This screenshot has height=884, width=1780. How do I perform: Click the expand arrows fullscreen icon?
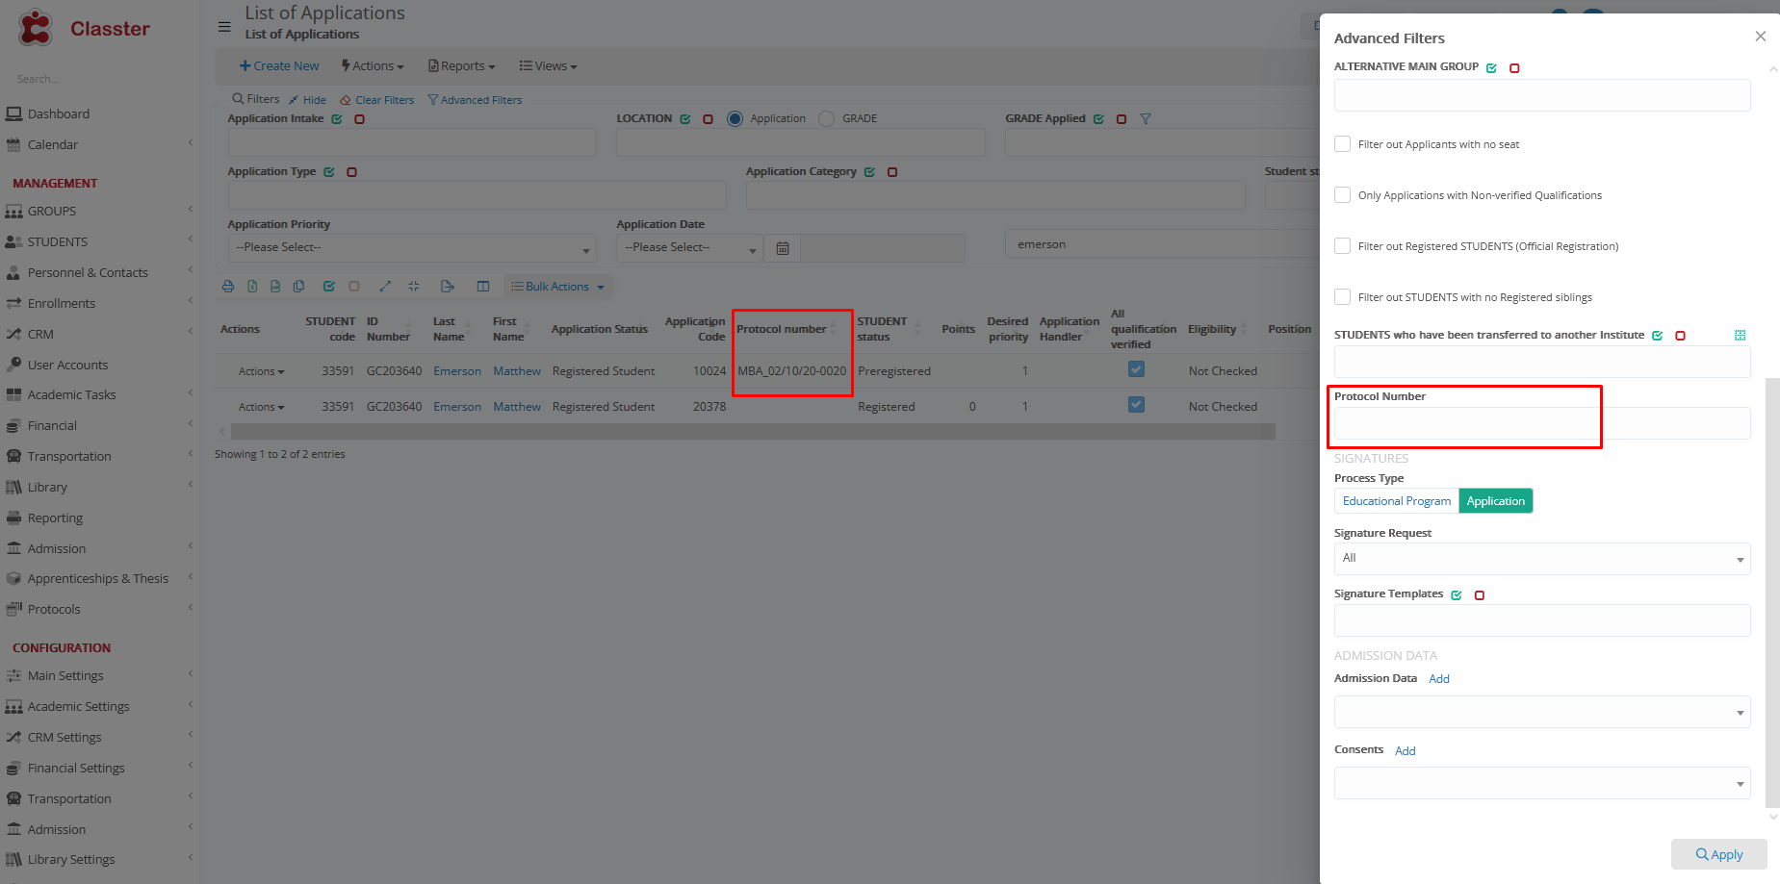click(385, 287)
